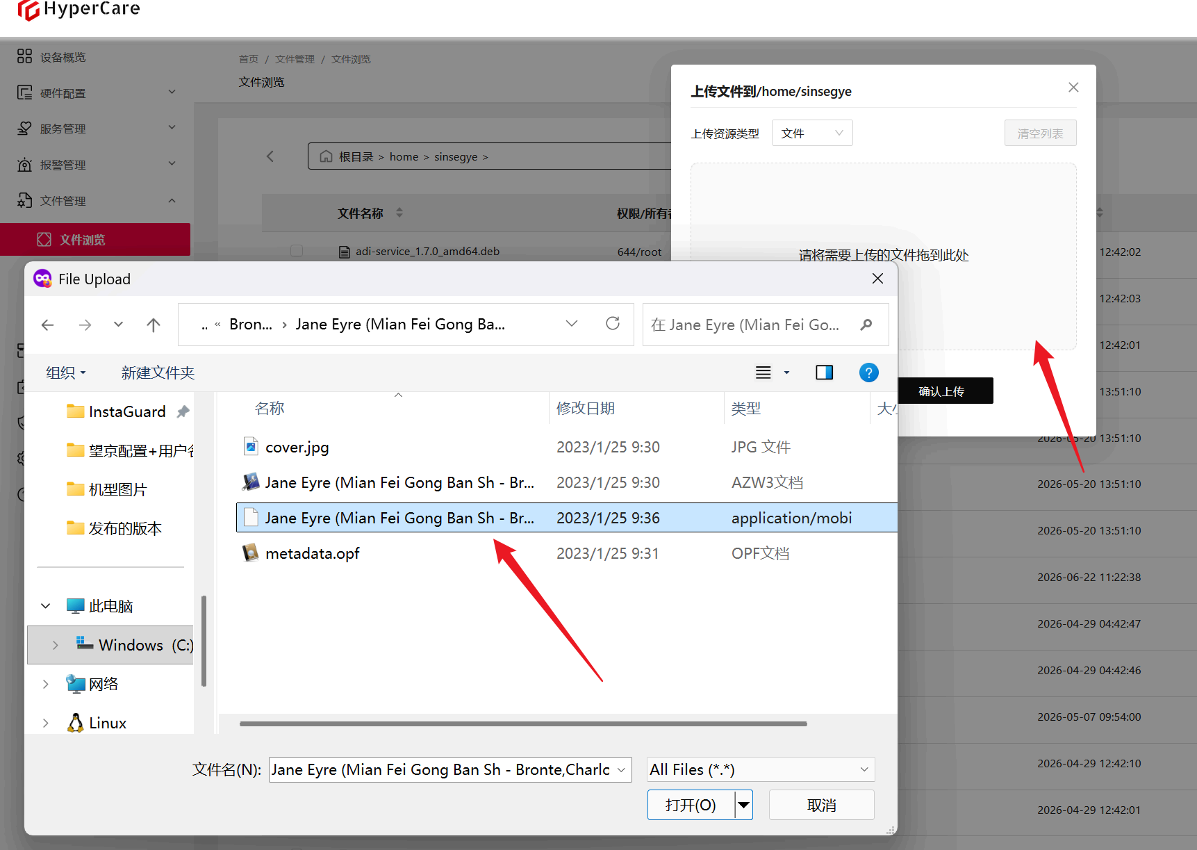Click 打开(O) to open the file
Viewport: 1197px width, 850px height.
coord(691,805)
